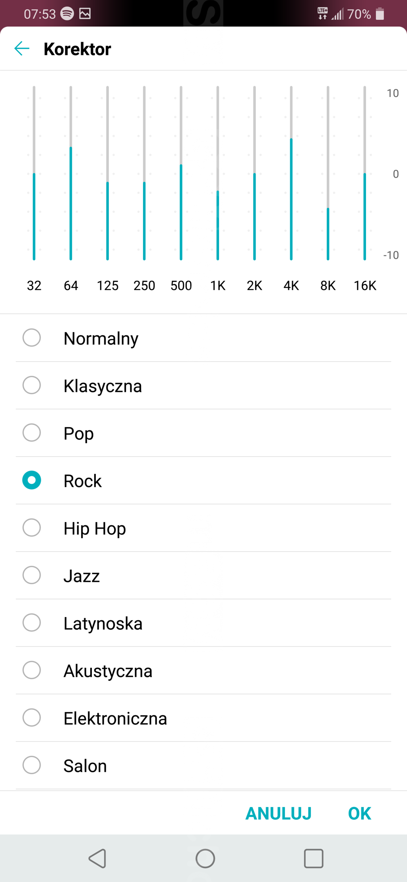Click the 4K frequency band slider

coord(291,139)
